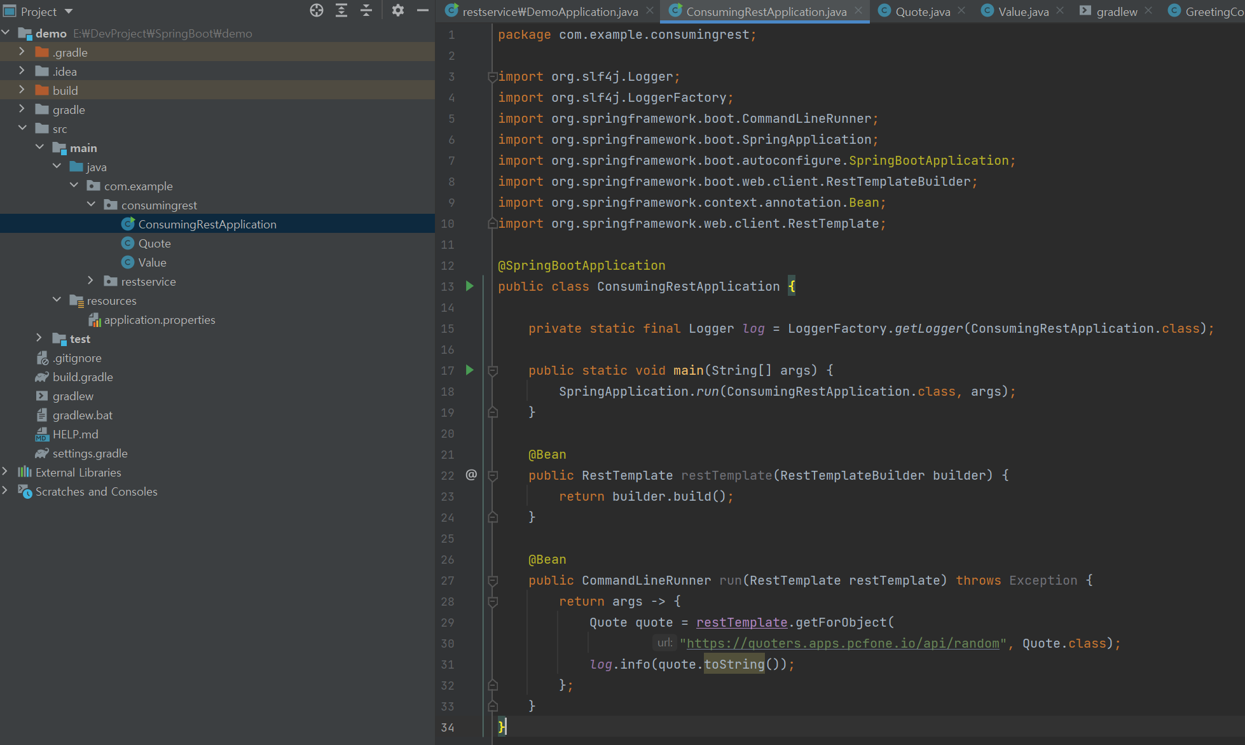Close the Value.java tab
The width and height of the screenshot is (1245, 745).
click(1060, 10)
